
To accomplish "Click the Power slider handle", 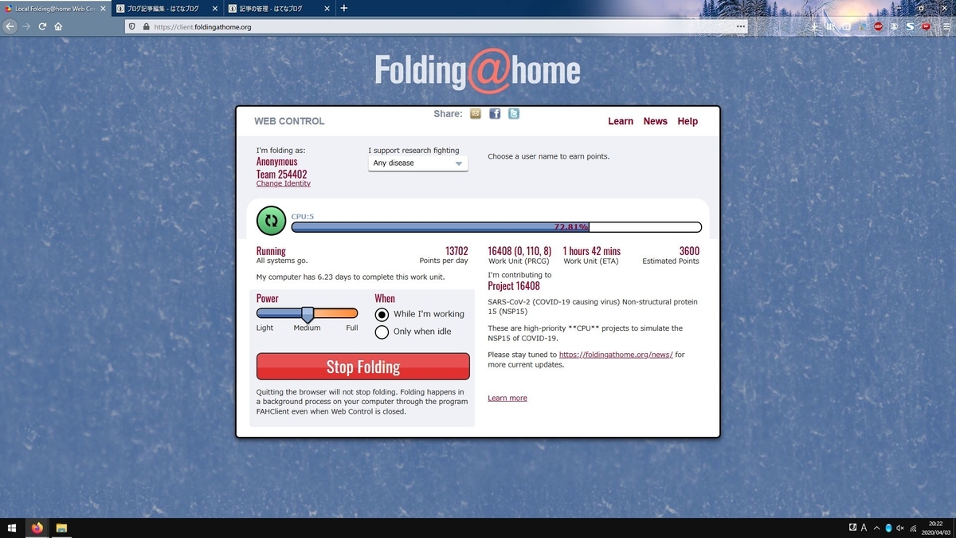I will [x=308, y=314].
